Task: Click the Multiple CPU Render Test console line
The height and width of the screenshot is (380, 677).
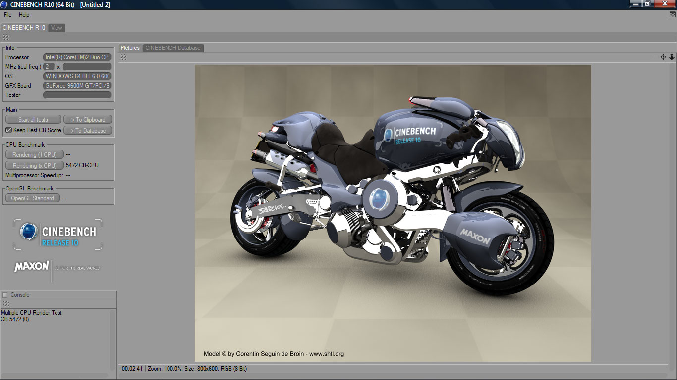Action: click(x=31, y=313)
